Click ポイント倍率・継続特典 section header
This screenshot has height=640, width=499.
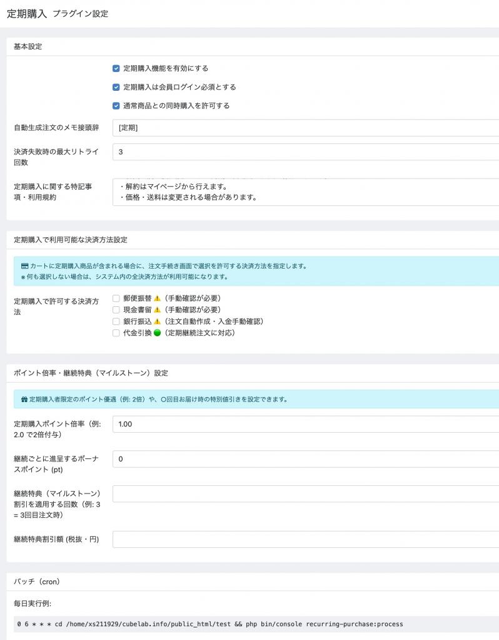[91, 373]
